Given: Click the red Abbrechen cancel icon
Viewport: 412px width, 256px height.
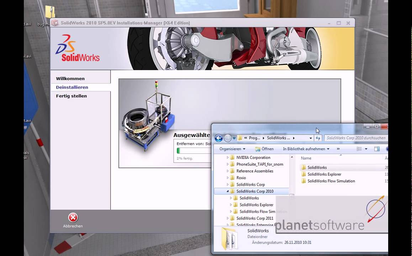Looking at the screenshot, I should tap(73, 217).
